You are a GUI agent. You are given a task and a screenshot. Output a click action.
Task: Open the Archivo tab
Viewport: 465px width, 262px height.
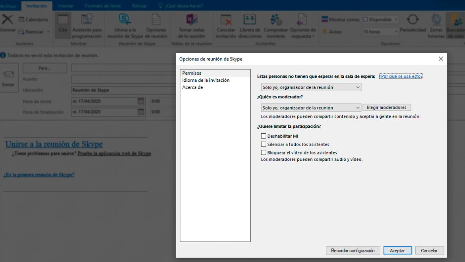pos(8,6)
